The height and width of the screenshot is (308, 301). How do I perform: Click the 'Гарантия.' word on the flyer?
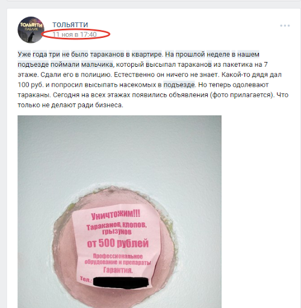click(118, 270)
